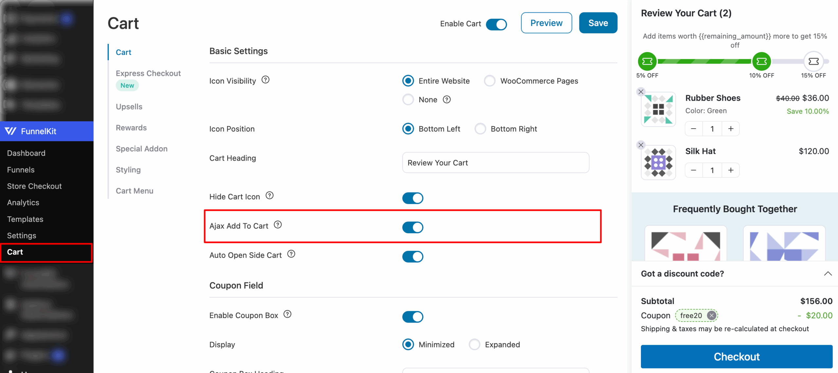The width and height of the screenshot is (838, 373).
Task: Click the help icon next to Enable Coupon Box
Action: pyautogui.click(x=287, y=314)
